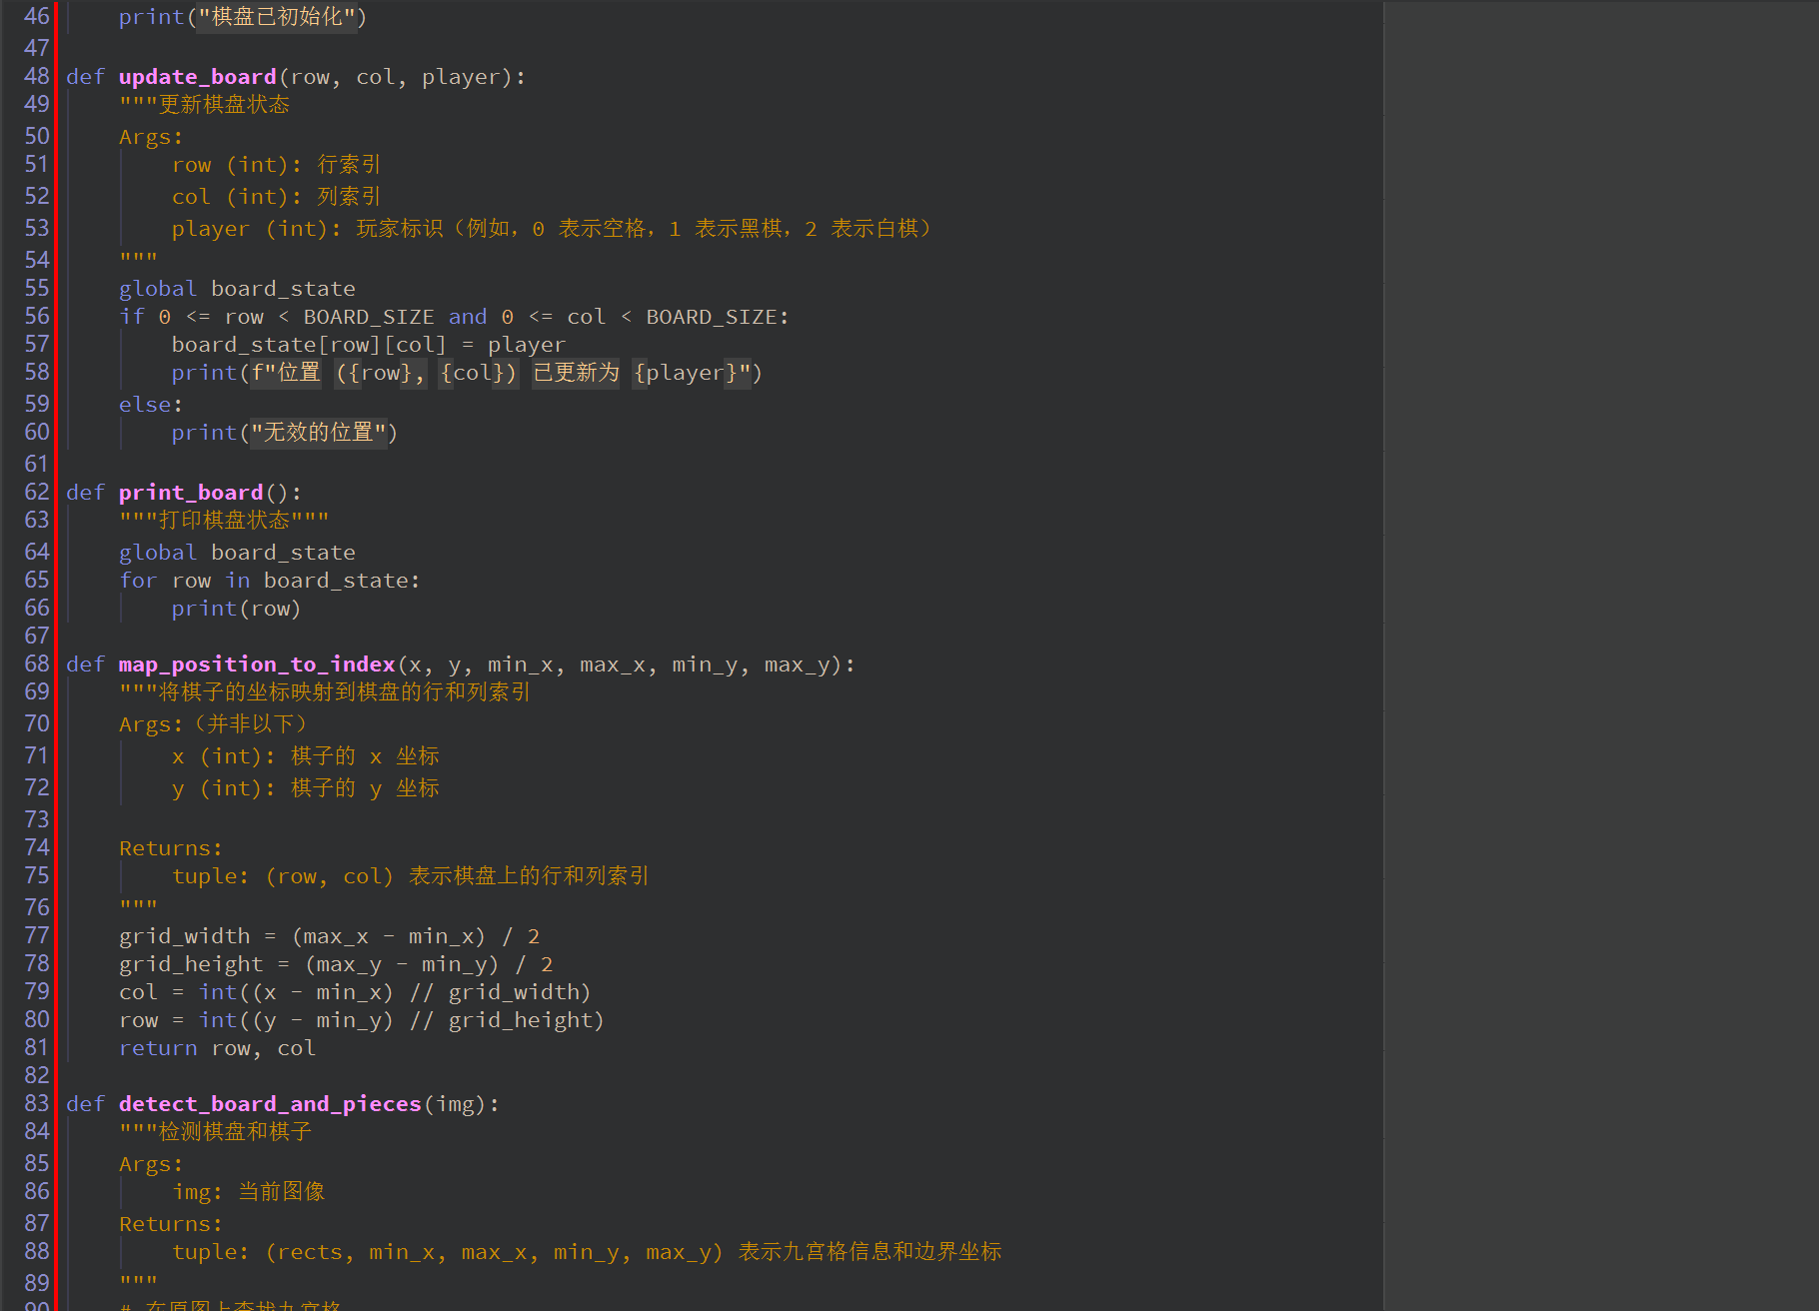Click img parameter in detect_board_and_pieces definition
The width and height of the screenshot is (1819, 1311).
click(455, 1104)
